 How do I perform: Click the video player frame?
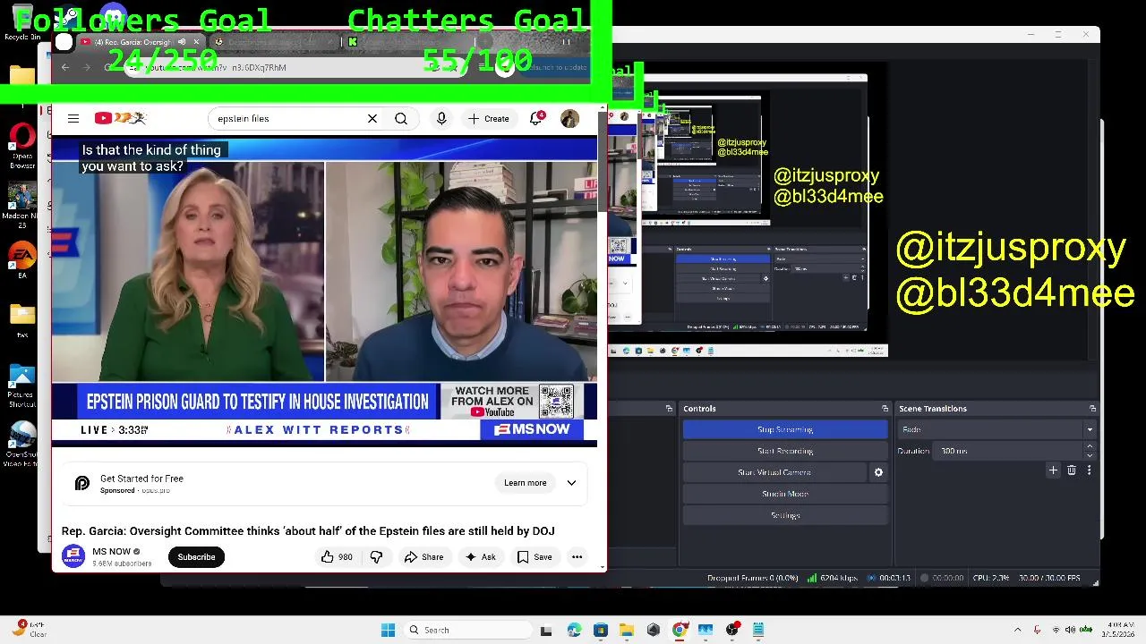pos(324,292)
